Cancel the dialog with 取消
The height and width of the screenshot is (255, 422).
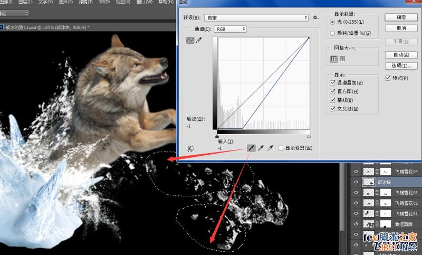coord(401,28)
